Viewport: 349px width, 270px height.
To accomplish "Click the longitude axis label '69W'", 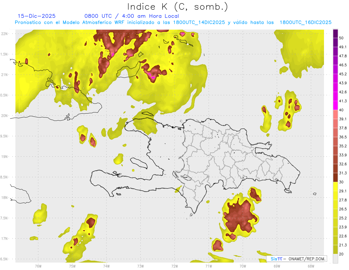I will (x=277, y=266).
